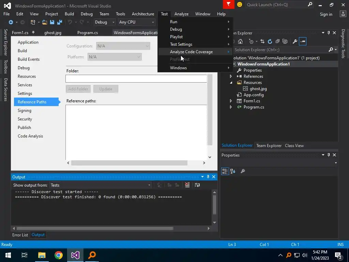Click the Solution Explorer auto-hide pin
The width and height of the screenshot is (349, 262).
click(x=329, y=33)
